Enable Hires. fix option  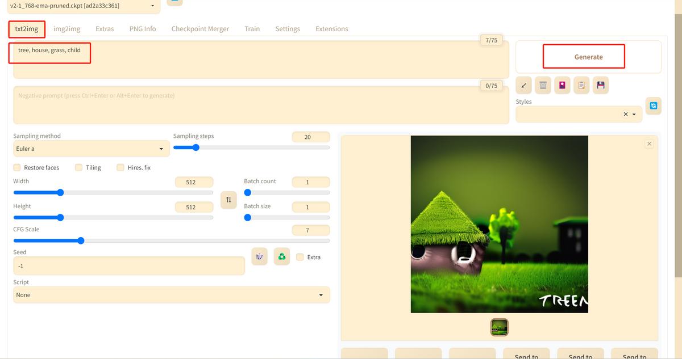[x=120, y=167]
